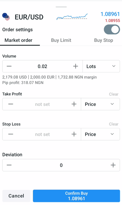The image size is (122, 205).
Task: Decrease volume with the minus icon
Action: (x=9, y=66)
